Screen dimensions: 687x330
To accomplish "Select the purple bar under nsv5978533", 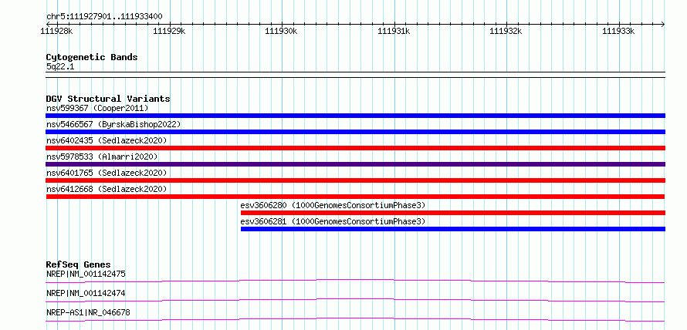I will click(x=355, y=164).
